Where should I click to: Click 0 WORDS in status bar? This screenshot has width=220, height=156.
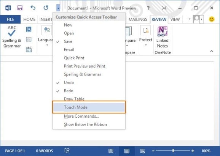click(44, 151)
